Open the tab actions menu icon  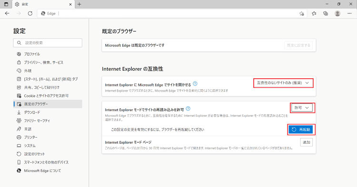[6, 4]
